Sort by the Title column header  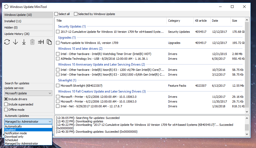pos(111,21)
